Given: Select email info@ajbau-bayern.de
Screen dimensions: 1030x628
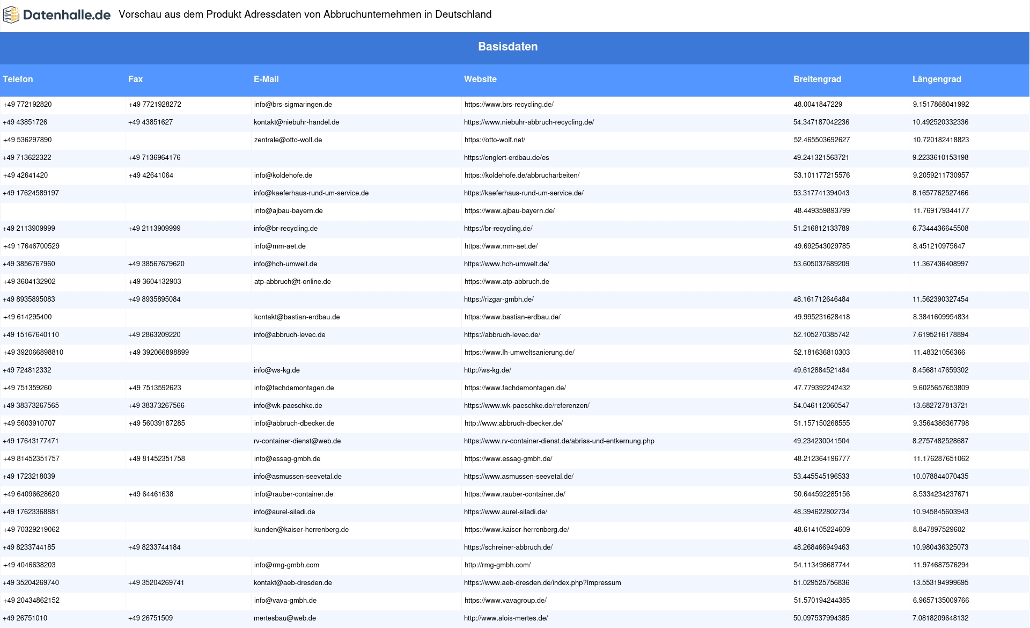Looking at the screenshot, I should pyautogui.click(x=288, y=211).
